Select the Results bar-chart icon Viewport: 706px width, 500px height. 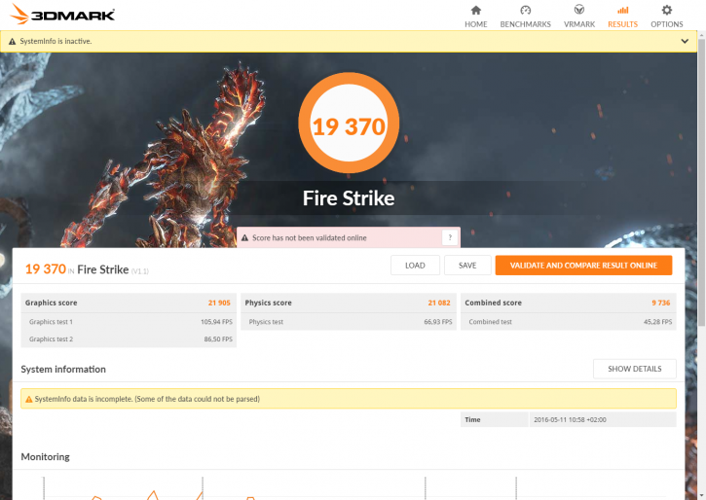click(x=622, y=10)
